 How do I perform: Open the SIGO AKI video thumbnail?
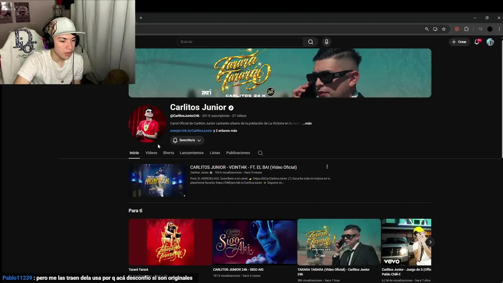click(x=255, y=242)
